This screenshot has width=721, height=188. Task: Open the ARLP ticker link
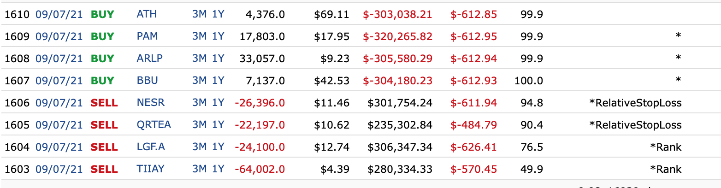pyautogui.click(x=150, y=59)
